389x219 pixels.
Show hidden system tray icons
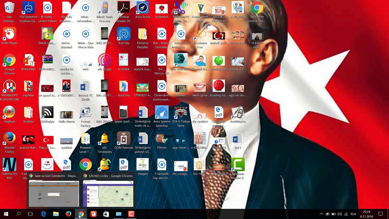(x=321, y=214)
